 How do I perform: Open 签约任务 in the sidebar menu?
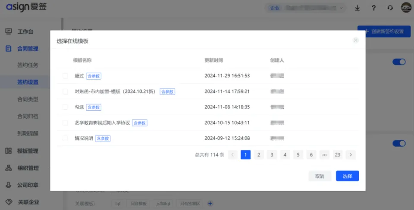pos(28,65)
